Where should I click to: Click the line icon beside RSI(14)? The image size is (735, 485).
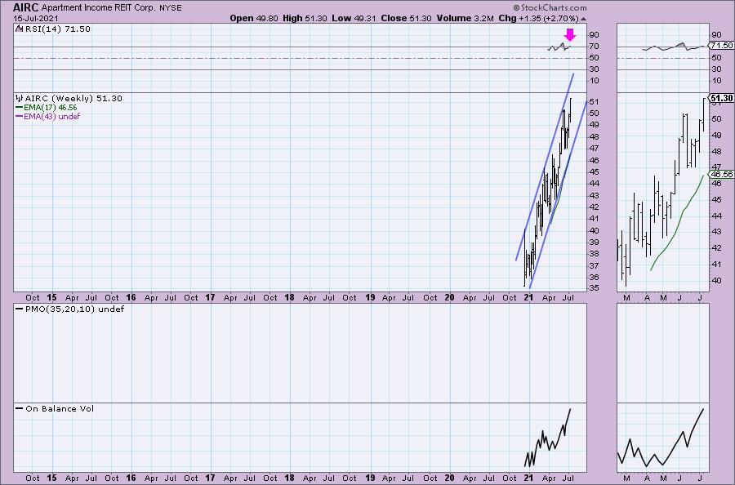[20, 29]
